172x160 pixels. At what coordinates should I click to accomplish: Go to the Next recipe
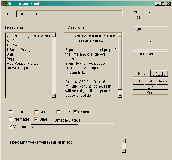[x=159, y=73]
